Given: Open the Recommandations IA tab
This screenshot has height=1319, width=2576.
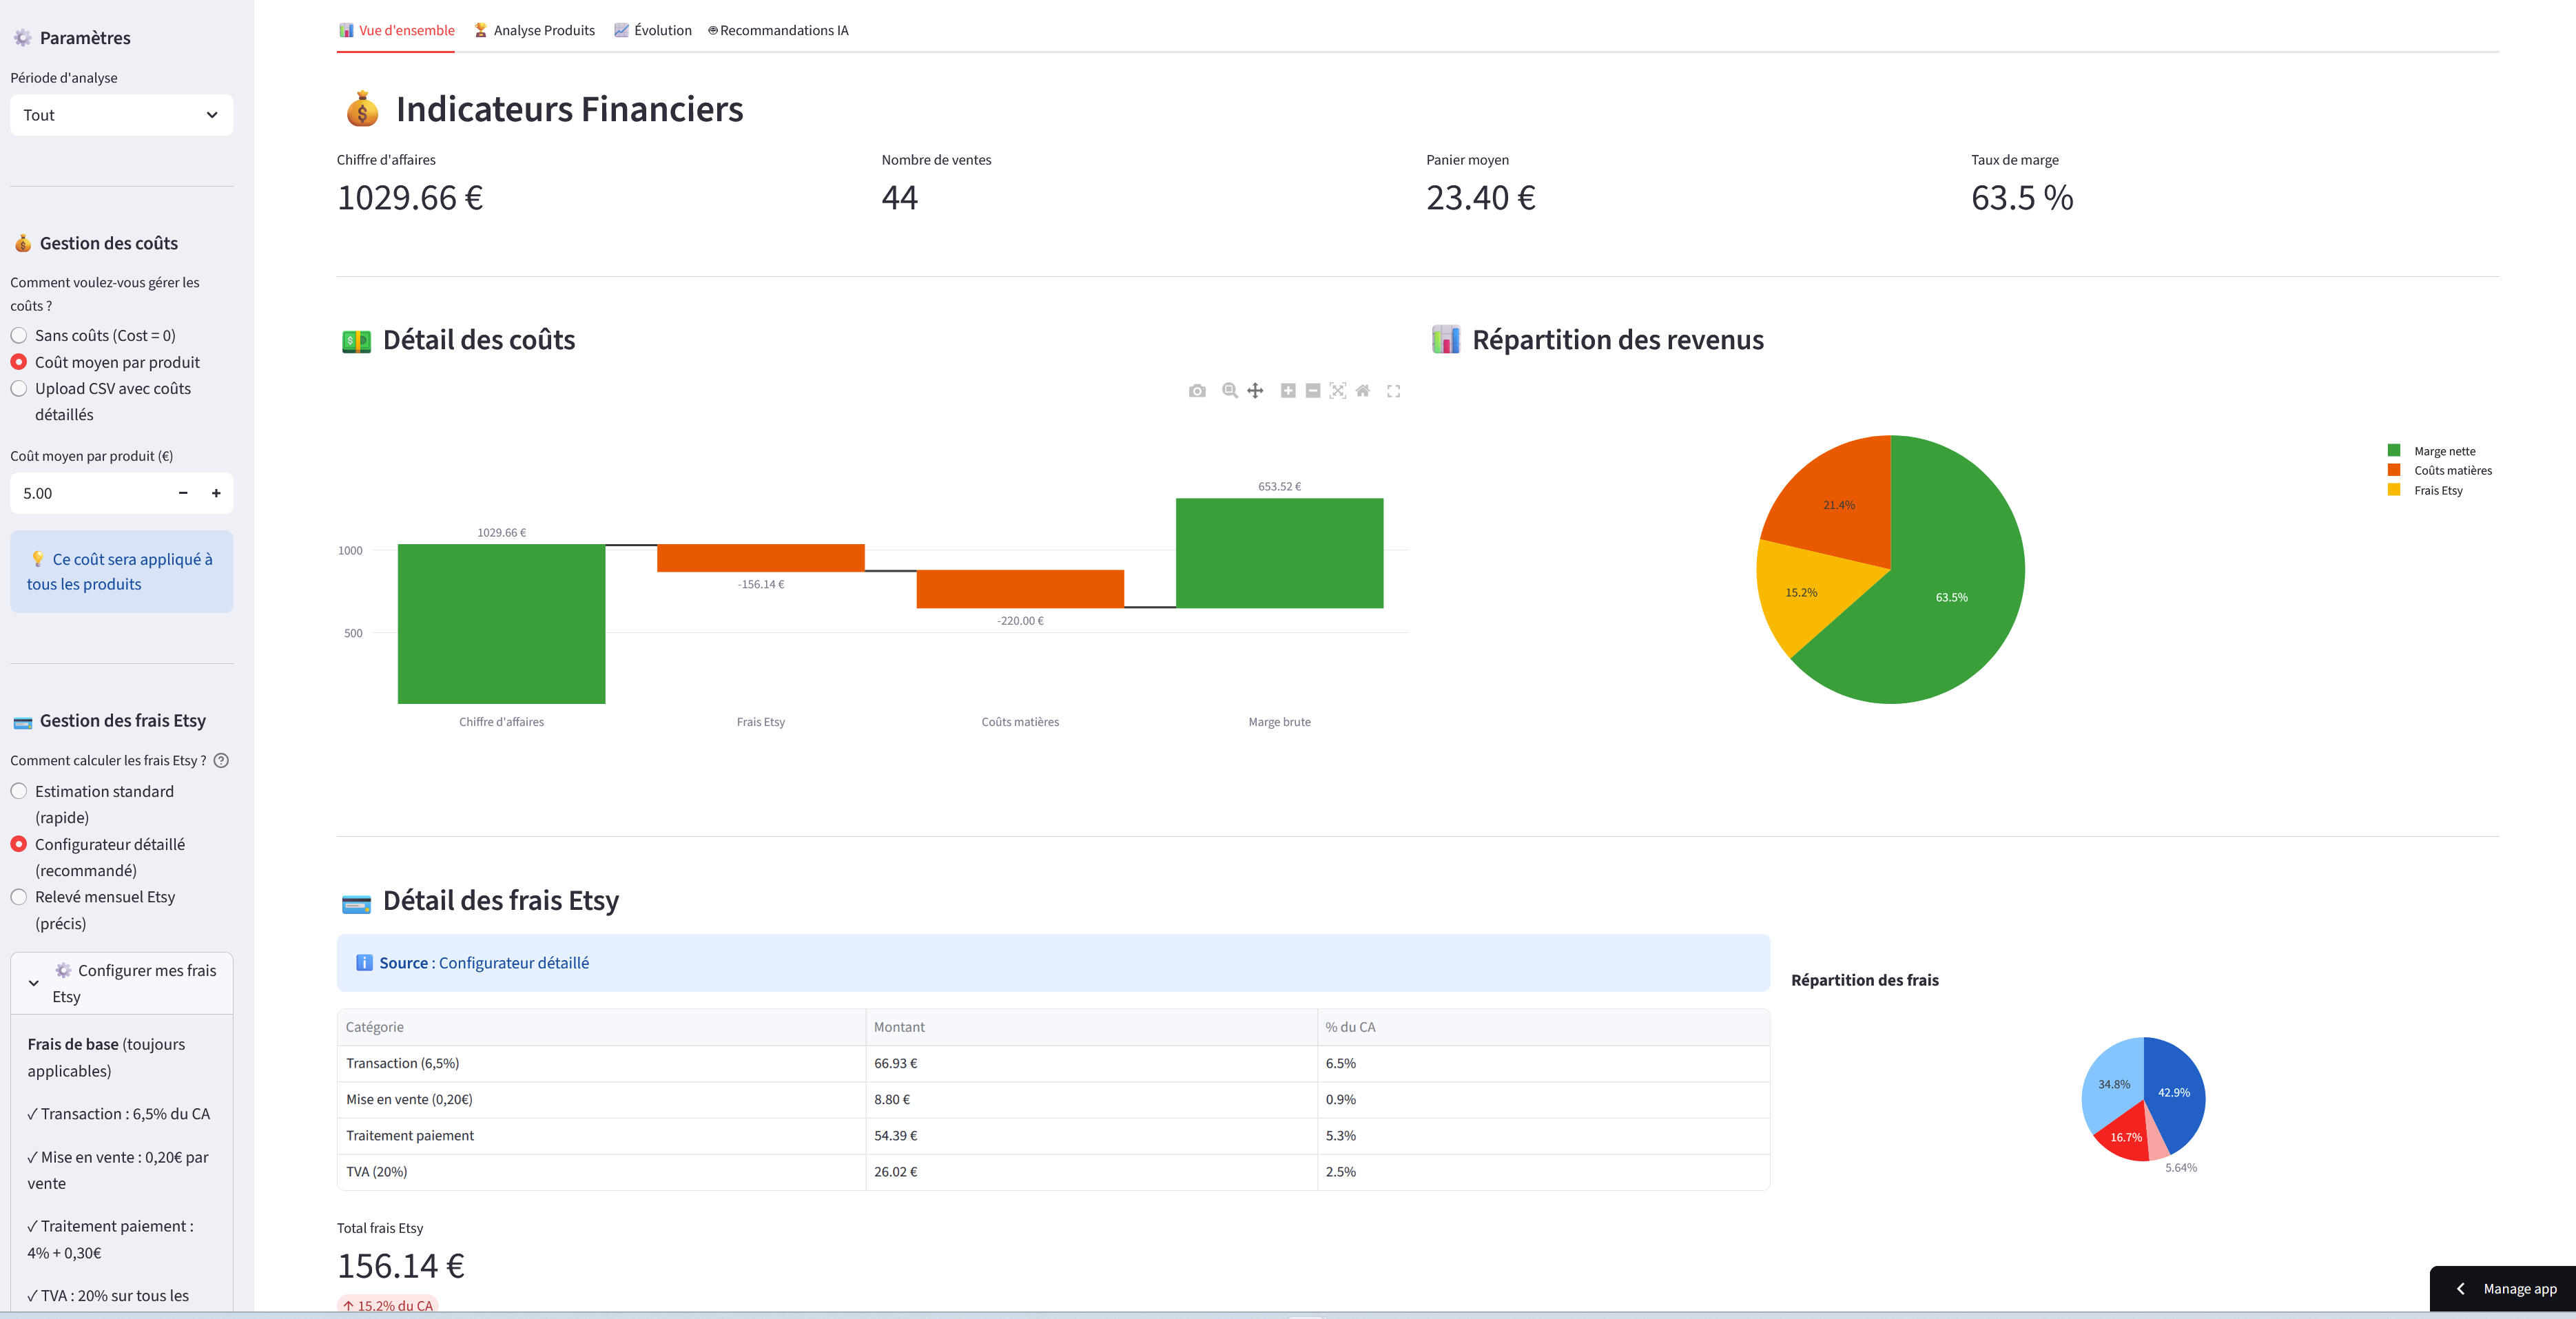Looking at the screenshot, I should [778, 31].
